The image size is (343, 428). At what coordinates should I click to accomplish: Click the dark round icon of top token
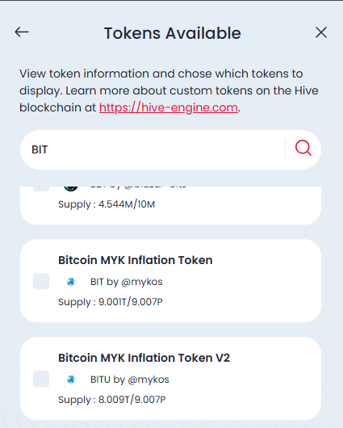click(71, 189)
